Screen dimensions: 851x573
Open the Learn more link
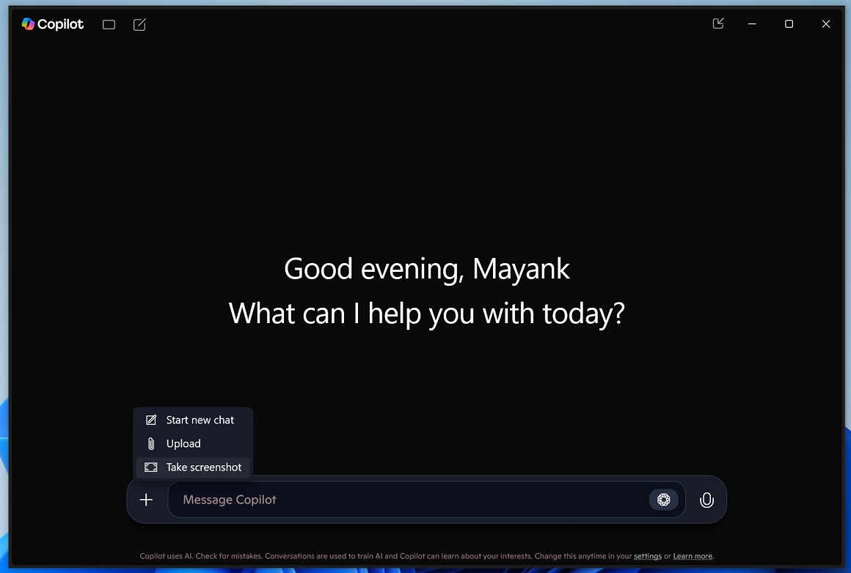click(693, 556)
